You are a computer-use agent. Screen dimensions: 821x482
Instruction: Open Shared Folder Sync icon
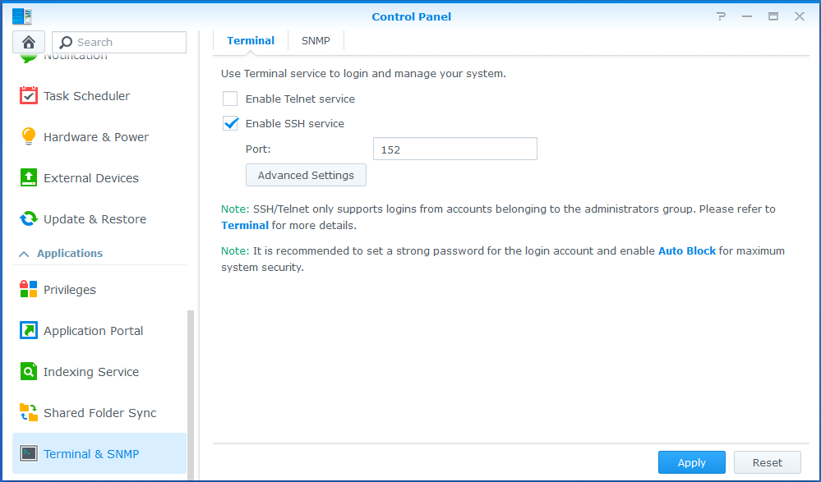[28, 412]
